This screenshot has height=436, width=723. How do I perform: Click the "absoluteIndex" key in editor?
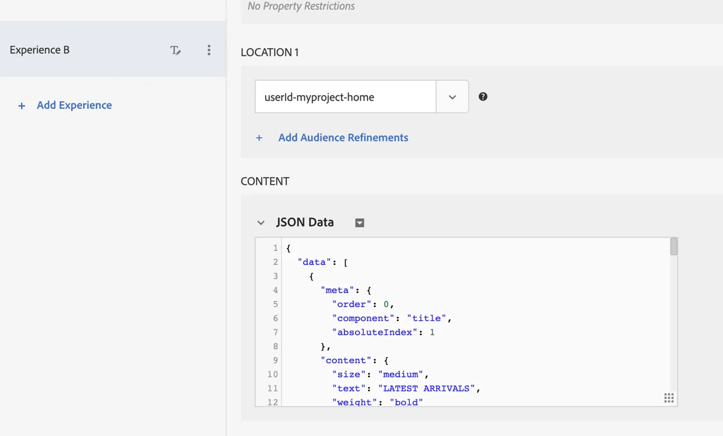click(375, 332)
